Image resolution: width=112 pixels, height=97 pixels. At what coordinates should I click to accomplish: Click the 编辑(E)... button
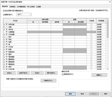pyautogui.click(x=100, y=75)
